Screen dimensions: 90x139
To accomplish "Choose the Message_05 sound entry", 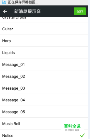I will 44,112.
